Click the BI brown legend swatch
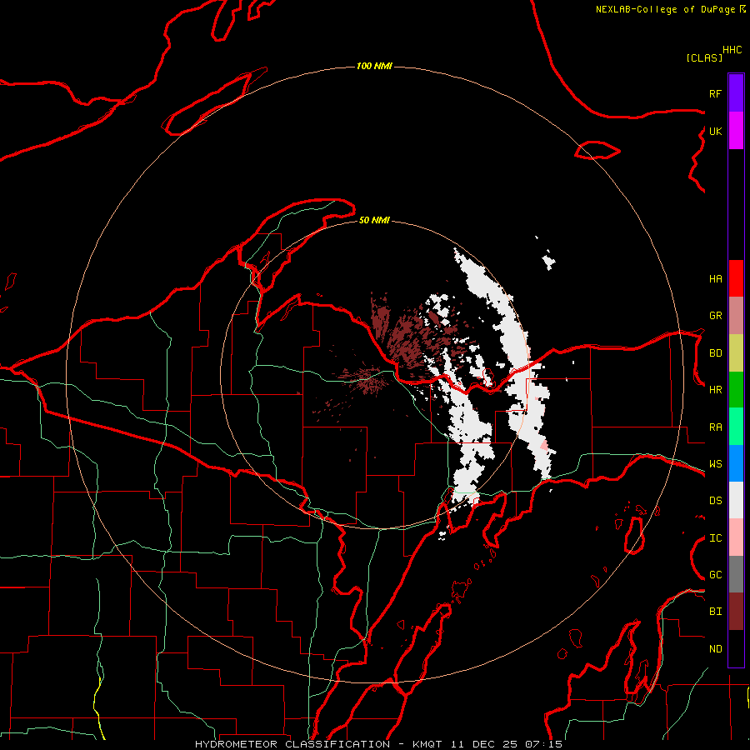This screenshot has width=750, height=750. tap(736, 612)
